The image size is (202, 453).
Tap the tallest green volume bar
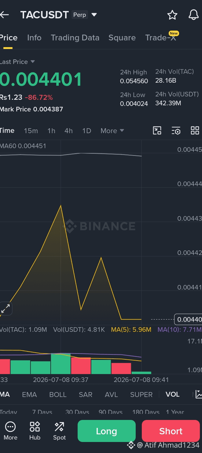coord(61,364)
